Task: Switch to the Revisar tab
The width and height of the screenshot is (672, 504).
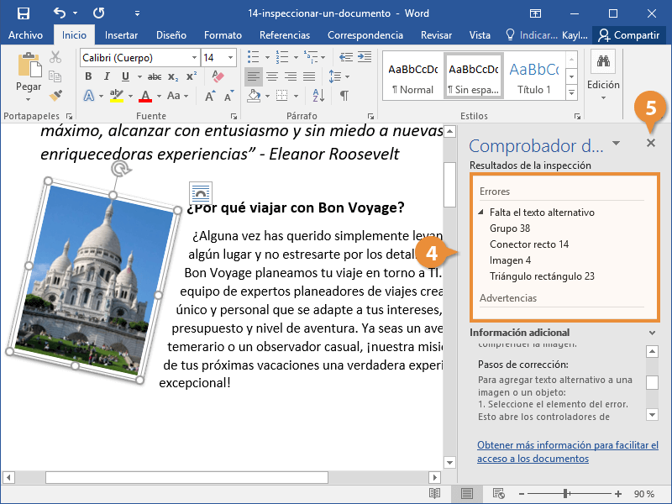Action: pos(436,35)
